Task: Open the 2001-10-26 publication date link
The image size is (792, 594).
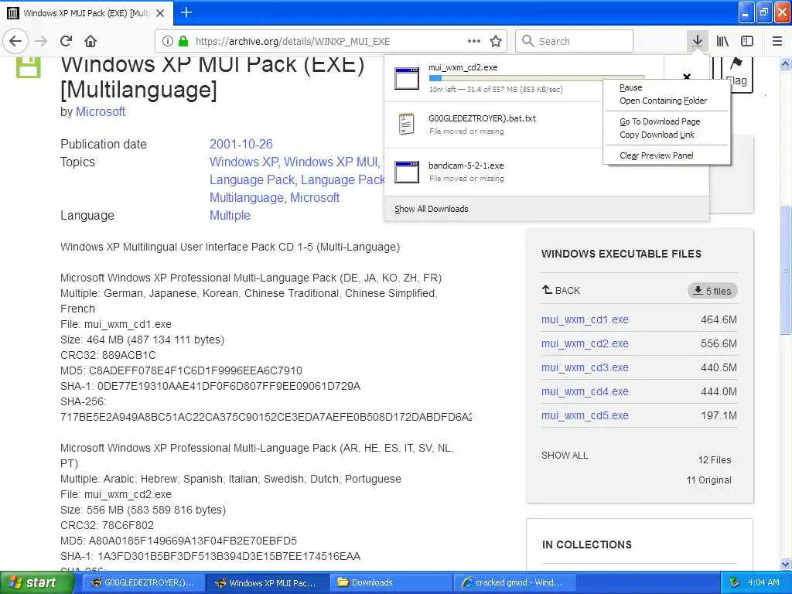Action: coord(241,144)
